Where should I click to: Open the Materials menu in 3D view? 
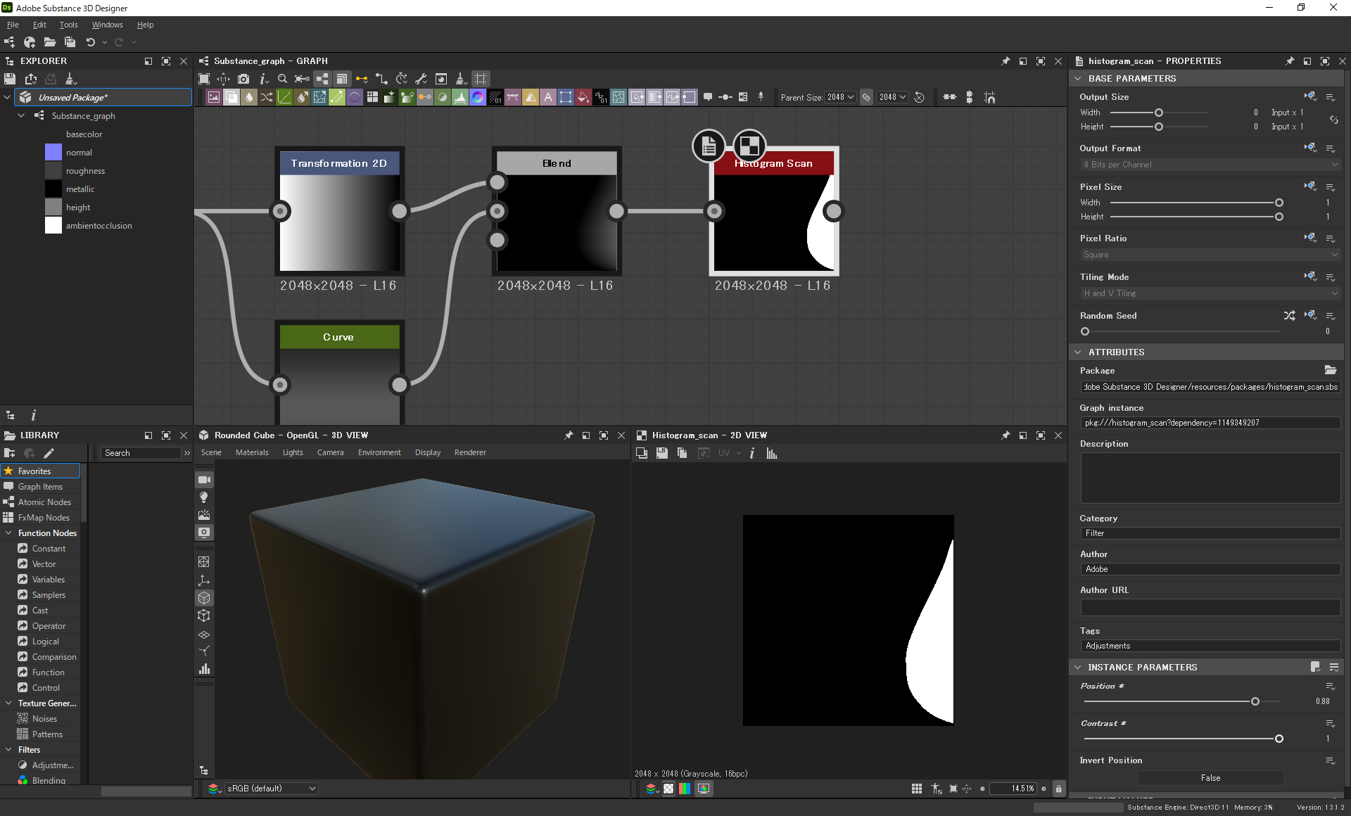[x=252, y=452]
